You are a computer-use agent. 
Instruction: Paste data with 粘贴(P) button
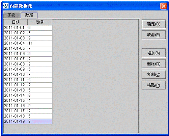coord(154,85)
